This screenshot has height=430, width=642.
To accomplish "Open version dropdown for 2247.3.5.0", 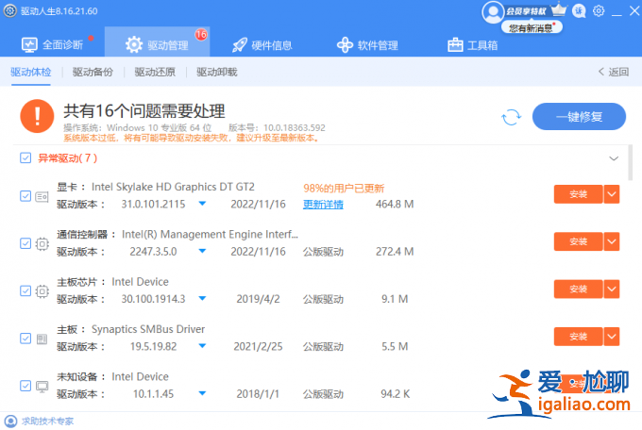I will (x=202, y=251).
